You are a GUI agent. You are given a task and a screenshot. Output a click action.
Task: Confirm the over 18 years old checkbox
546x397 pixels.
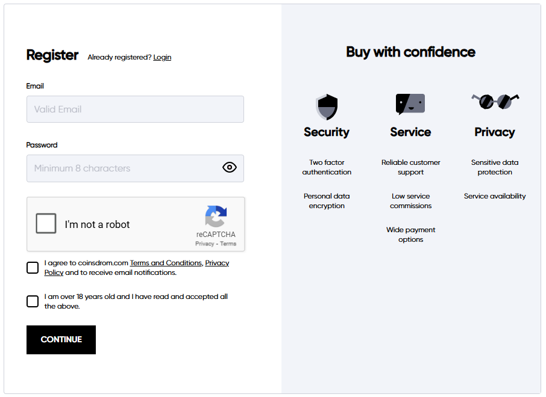(x=33, y=301)
